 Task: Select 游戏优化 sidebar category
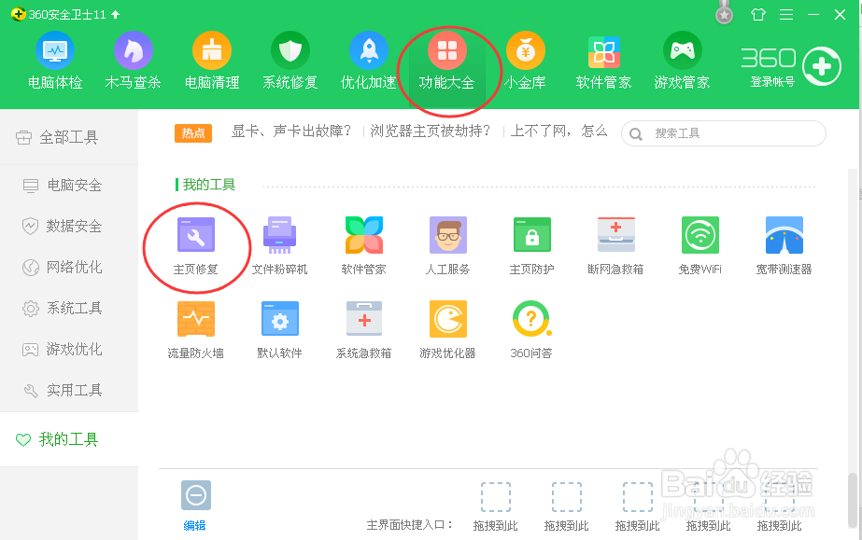pos(69,349)
